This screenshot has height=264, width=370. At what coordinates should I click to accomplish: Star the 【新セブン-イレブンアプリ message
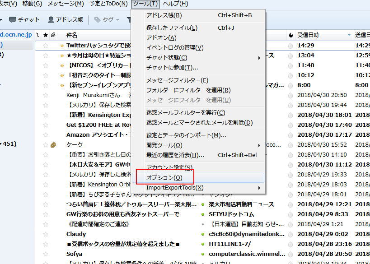[46, 85]
